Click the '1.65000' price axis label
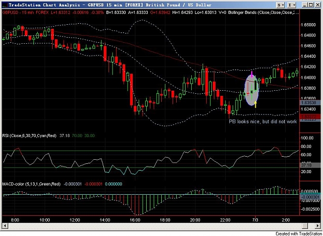This screenshot has width=323, height=236. pos(308,25)
